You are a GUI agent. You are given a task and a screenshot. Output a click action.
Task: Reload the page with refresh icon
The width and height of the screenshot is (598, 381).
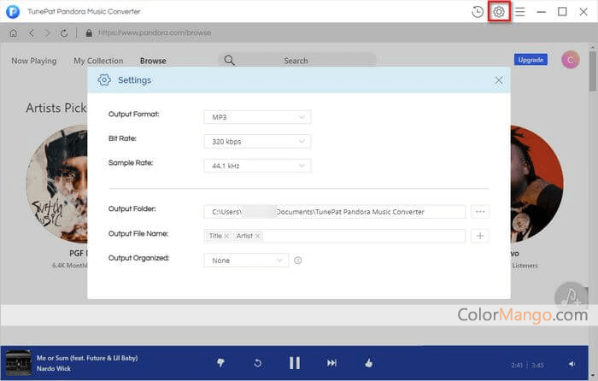click(64, 33)
